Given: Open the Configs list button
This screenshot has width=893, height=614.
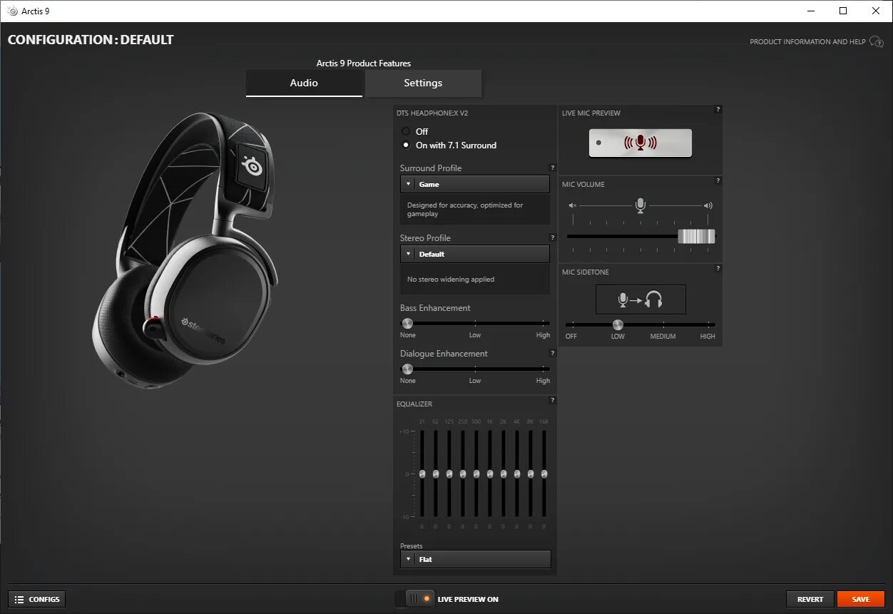Looking at the screenshot, I should coord(37,600).
